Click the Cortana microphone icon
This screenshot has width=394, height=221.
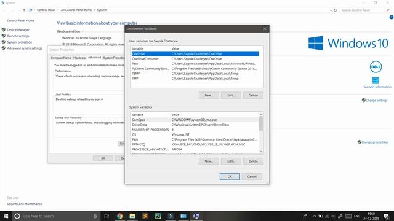click(95, 216)
